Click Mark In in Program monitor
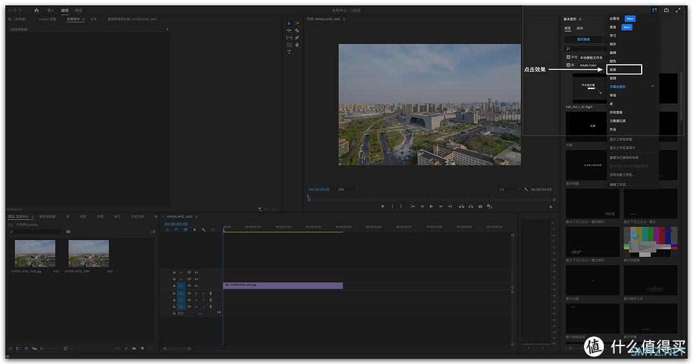Image resolution: width=693 pixels, height=364 pixels. [393, 206]
